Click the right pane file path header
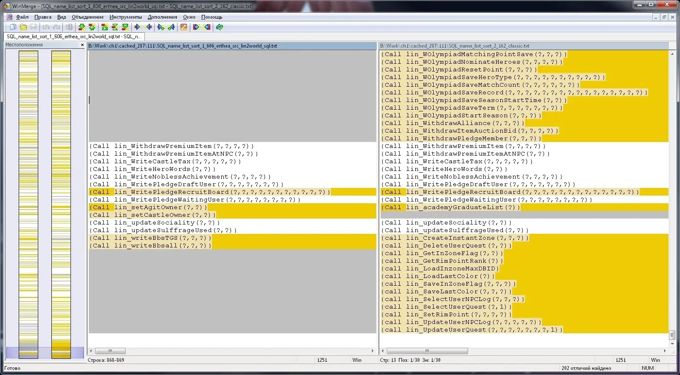Viewport: 680px width, 375px height. click(524, 46)
